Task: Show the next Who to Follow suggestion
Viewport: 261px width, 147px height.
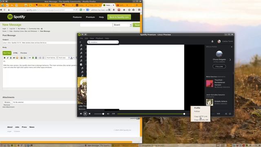Action: point(230,60)
